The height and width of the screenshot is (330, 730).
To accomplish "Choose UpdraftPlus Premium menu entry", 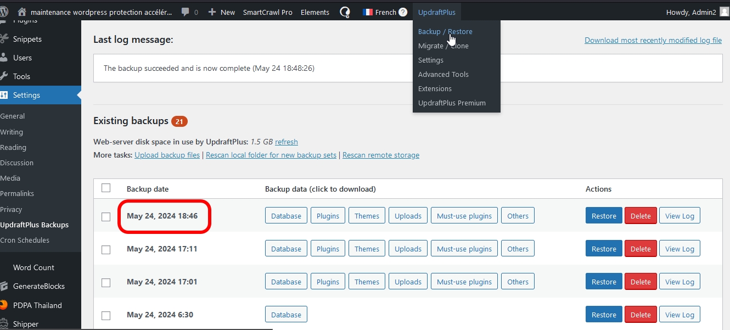I will click(452, 103).
